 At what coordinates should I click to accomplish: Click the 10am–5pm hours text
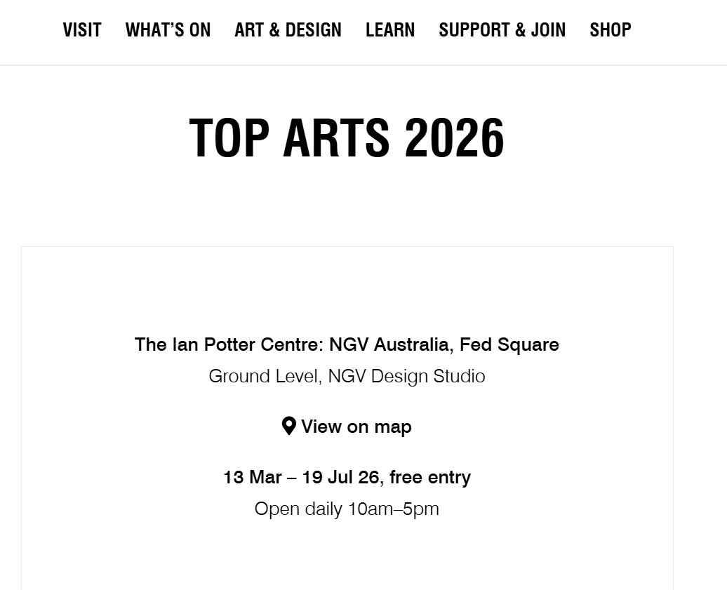point(394,509)
